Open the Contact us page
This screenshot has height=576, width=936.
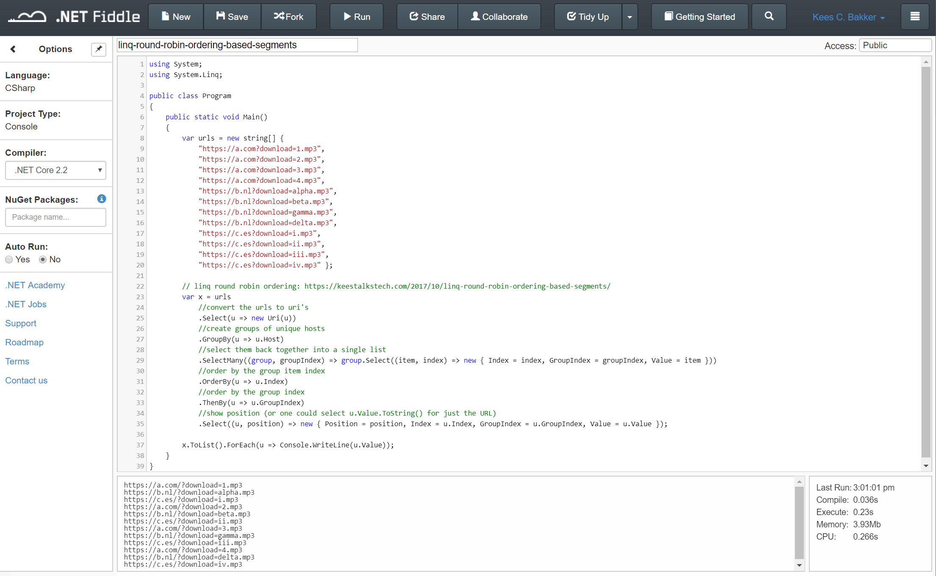coord(26,380)
